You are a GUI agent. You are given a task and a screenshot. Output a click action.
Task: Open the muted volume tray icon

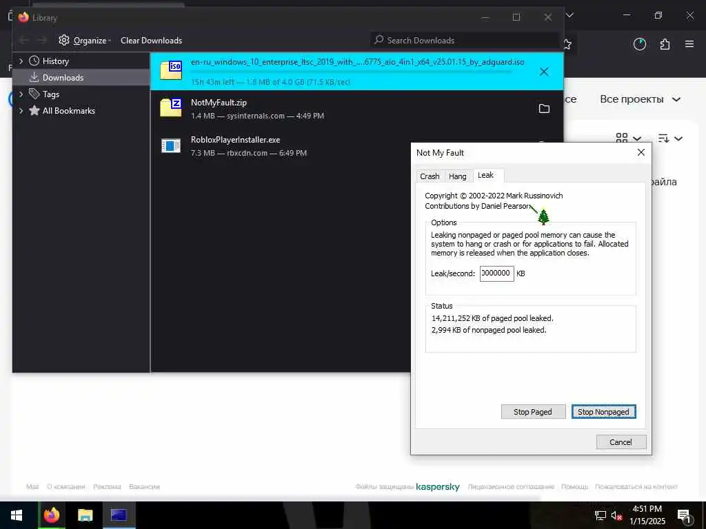616,516
